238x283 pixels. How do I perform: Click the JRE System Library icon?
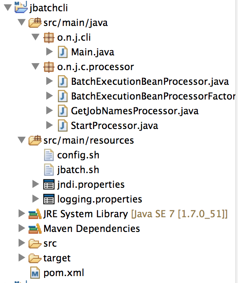35,214
